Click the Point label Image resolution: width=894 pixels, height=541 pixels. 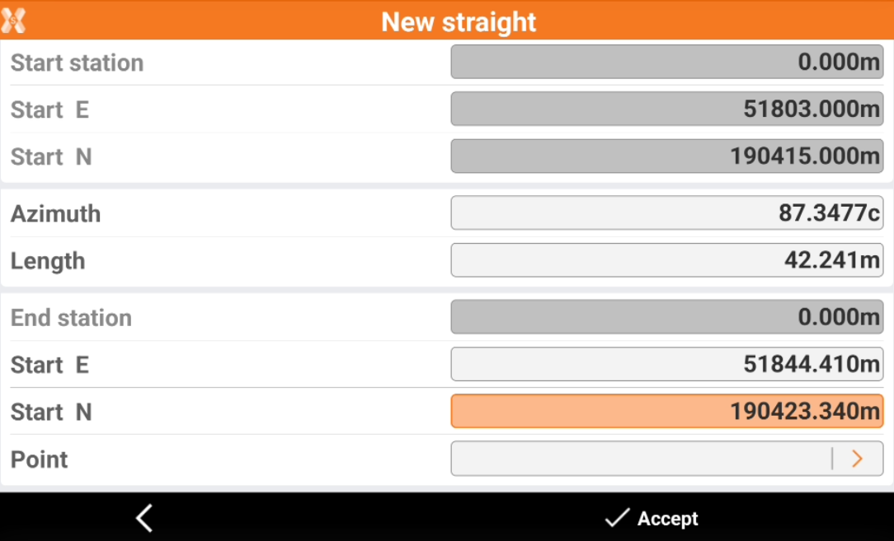pos(40,459)
